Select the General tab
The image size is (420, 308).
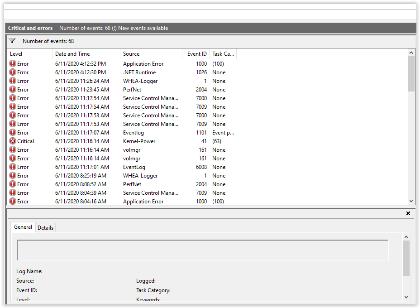click(23, 227)
